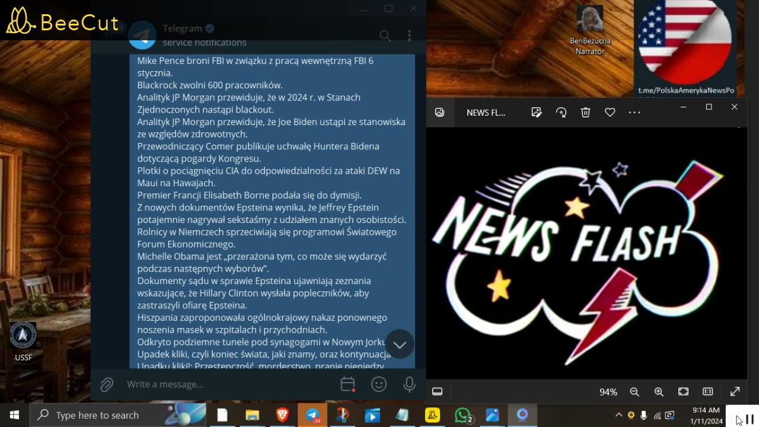
Task: Enter full screen in Photos viewer
Action: click(x=735, y=391)
